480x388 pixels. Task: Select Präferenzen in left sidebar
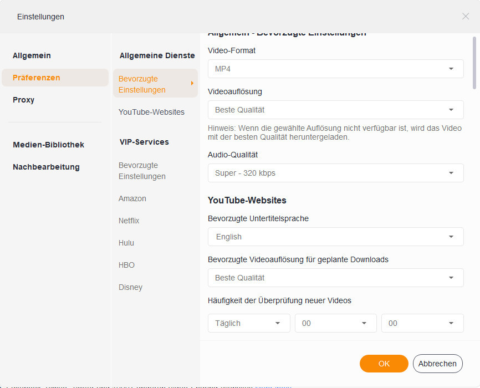tap(37, 78)
